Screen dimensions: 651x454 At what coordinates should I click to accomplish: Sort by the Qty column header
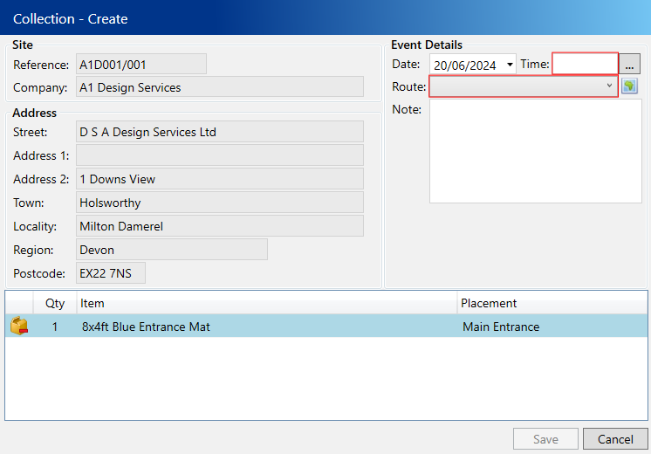(55, 303)
